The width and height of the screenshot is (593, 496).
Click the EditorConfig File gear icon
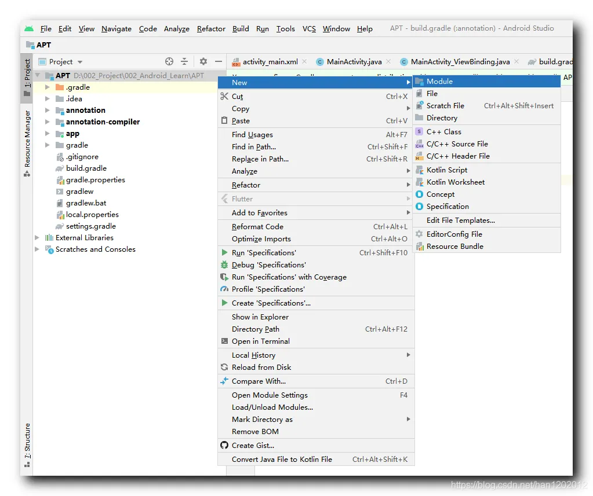[419, 234]
